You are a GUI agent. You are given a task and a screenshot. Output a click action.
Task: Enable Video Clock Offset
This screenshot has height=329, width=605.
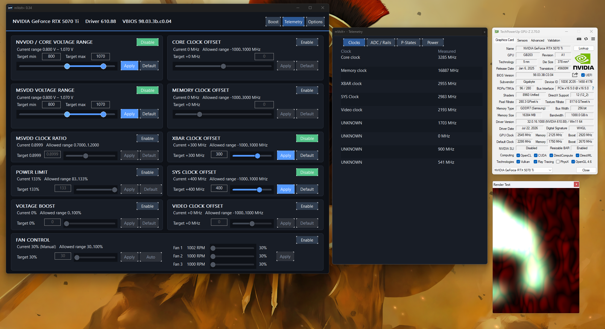[x=307, y=206]
